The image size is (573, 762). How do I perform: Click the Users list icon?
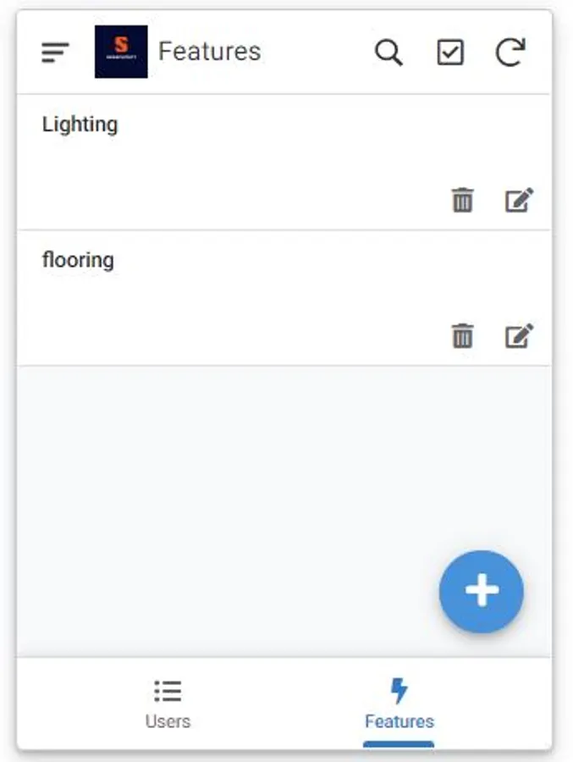168,692
